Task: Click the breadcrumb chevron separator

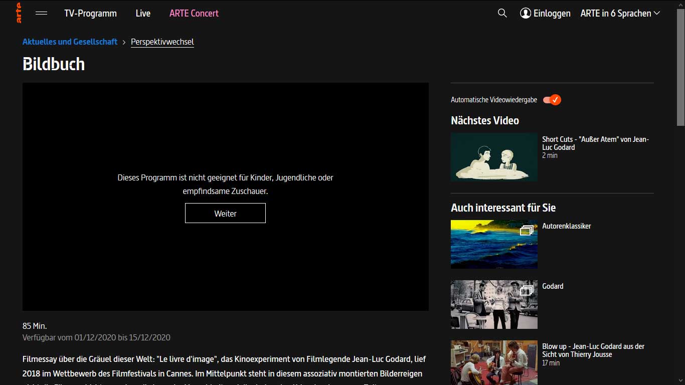Action: (x=124, y=42)
